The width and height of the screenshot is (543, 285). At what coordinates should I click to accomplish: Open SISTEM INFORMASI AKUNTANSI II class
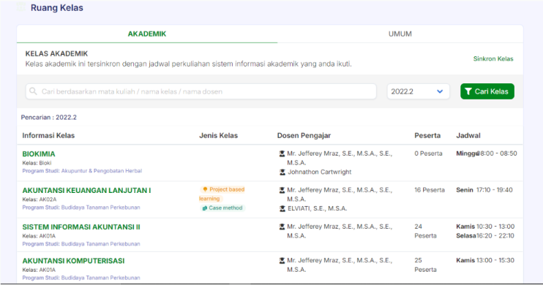click(81, 227)
